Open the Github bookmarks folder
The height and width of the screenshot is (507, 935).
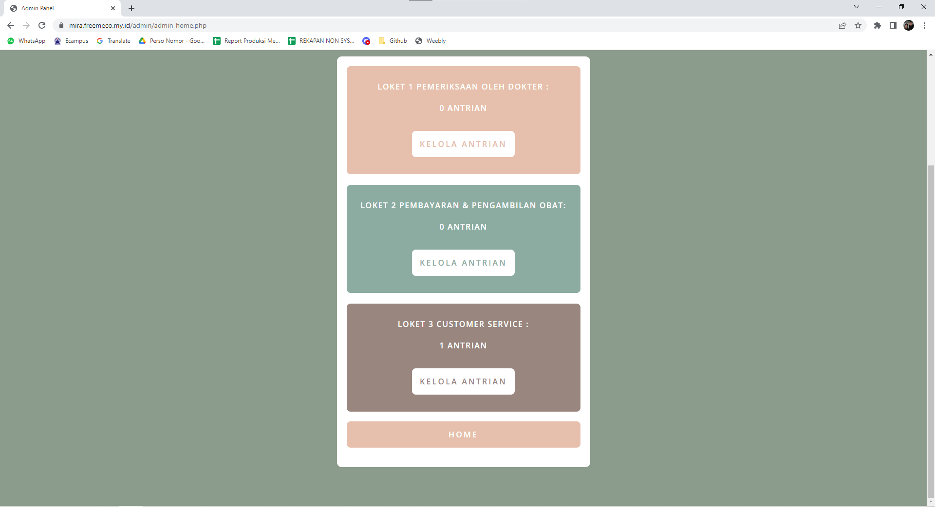pos(393,41)
